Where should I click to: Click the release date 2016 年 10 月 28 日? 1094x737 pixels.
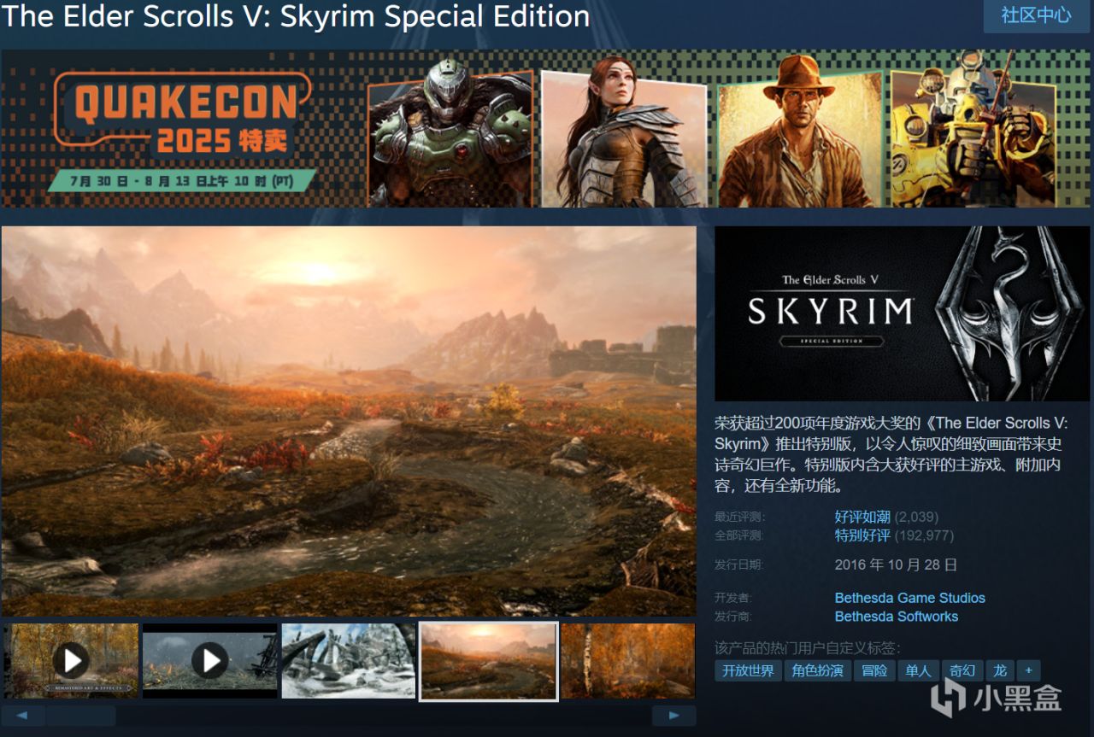(896, 564)
